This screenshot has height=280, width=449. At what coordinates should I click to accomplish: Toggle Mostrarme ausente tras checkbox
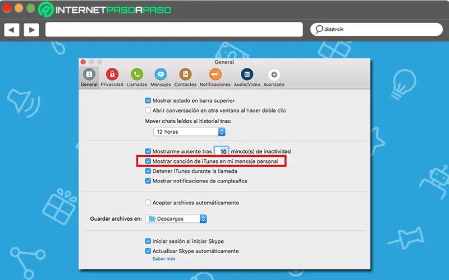(x=148, y=151)
